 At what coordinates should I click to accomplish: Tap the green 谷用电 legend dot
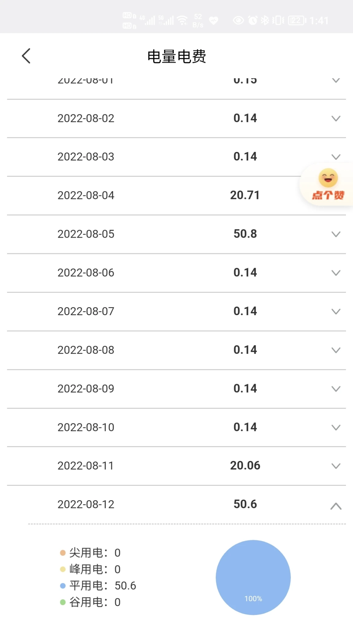coord(63,602)
